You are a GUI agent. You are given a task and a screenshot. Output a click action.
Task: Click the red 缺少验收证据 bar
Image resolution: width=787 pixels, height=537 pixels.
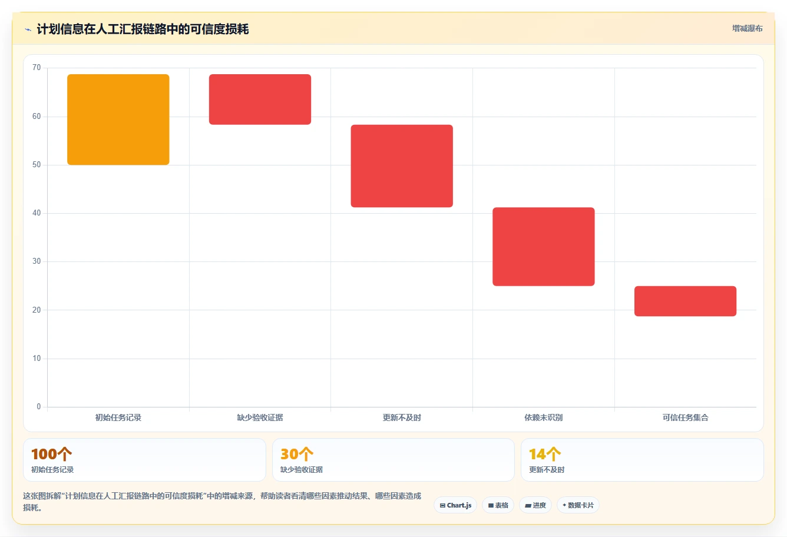tap(260, 100)
